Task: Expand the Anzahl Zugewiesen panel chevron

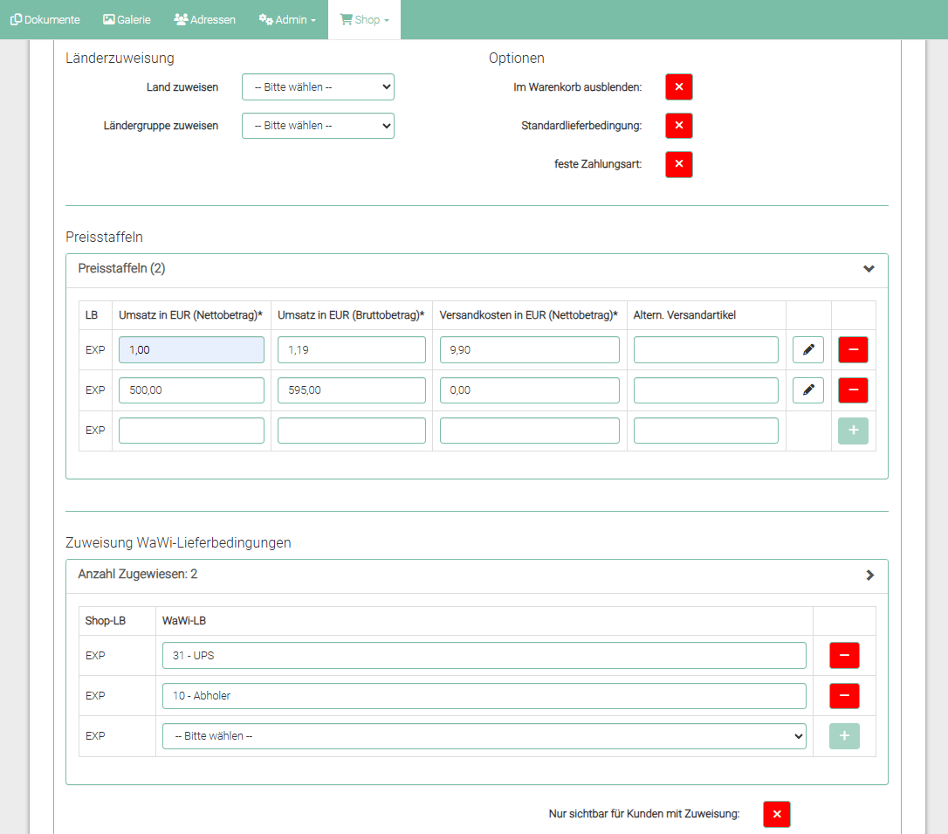Action: (x=869, y=576)
